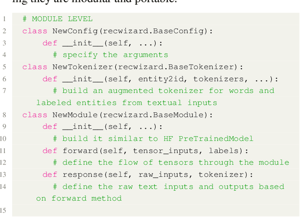This screenshot has height=217, width=300.
Task: Click the '# specify the arguments' comment
Action: (x=110, y=55)
